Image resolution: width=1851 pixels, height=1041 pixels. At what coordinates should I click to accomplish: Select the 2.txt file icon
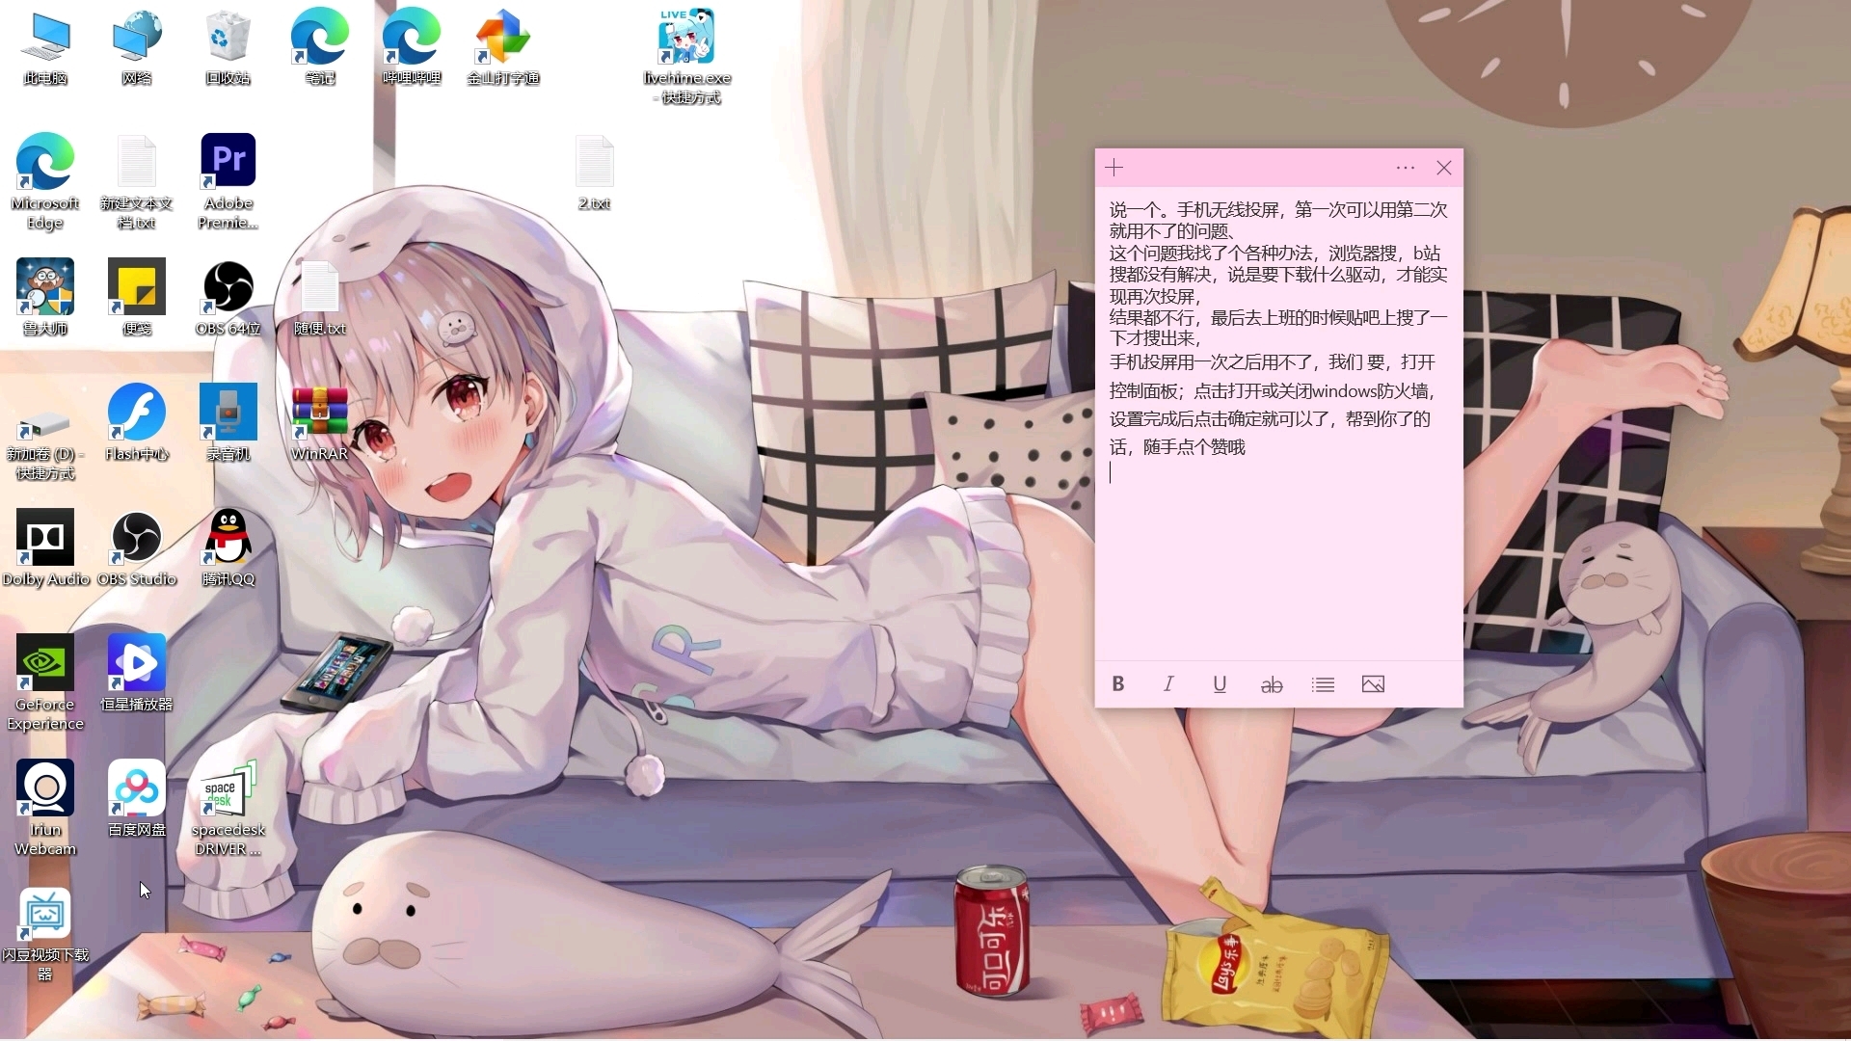coord(594,161)
